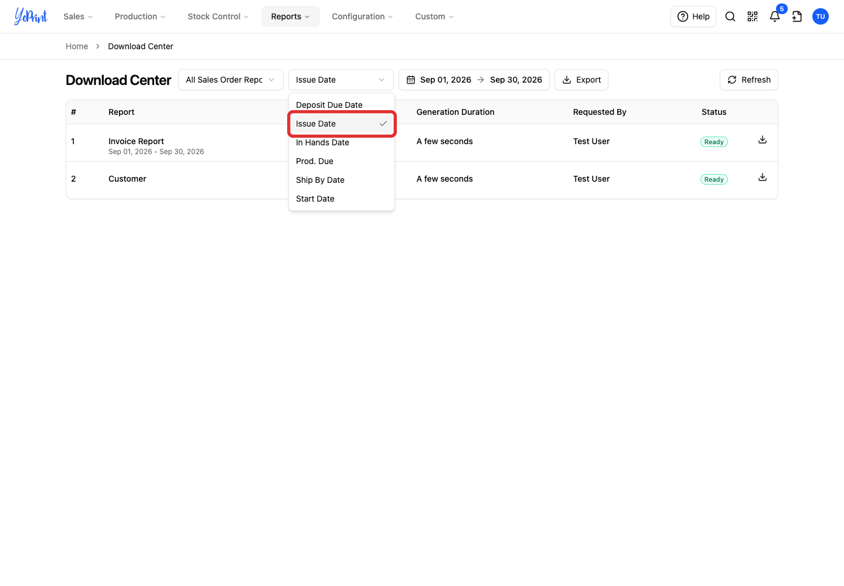Open the Custom menu
This screenshot has width=844, height=586.
tap(434, 16)
